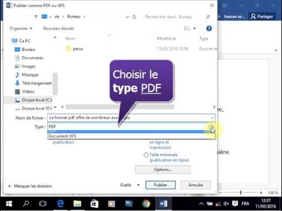This screenshot has width=282, height=211.
Task: Collapse the Word ribbon arrow
Action: pos(276,50)
